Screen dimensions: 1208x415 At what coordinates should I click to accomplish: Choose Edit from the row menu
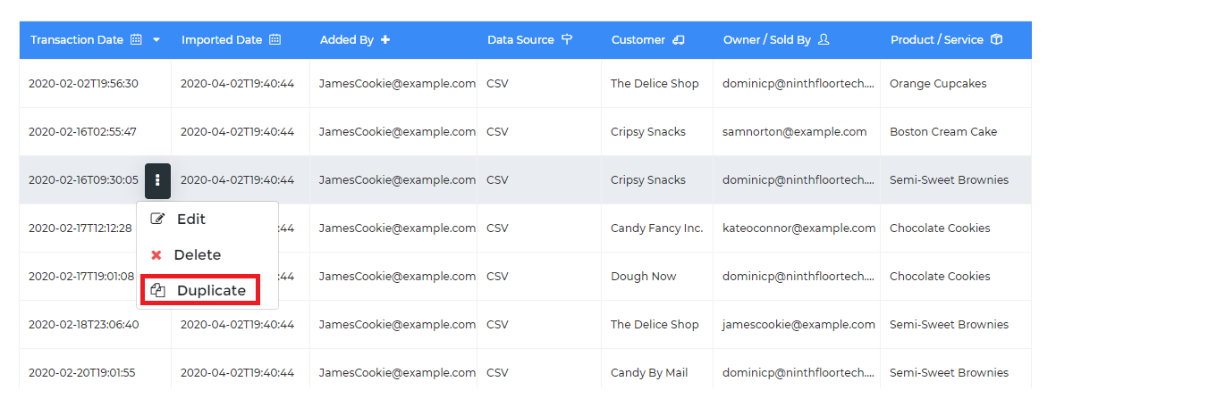207,220
